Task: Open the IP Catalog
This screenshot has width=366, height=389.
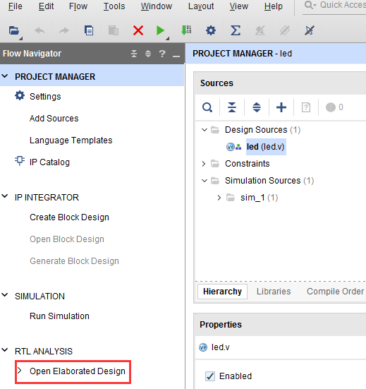Action: point(49,162)
